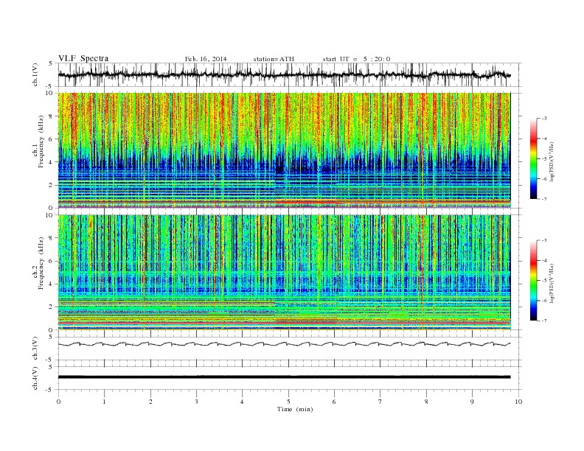The image size is (584, 451).
Task: Click the time axis tick label '5'
Action: point(288,402)
